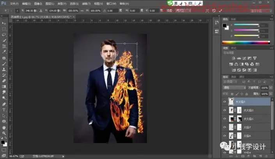Select the Horizontal Type tool
The width and height of the screenshot is (275, 159).
[4, 110]
